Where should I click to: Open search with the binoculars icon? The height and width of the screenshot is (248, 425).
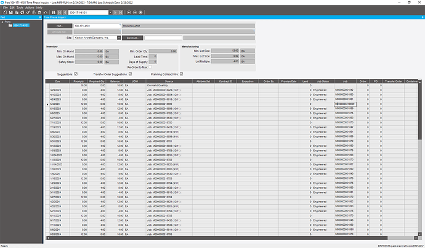(54, 12)
